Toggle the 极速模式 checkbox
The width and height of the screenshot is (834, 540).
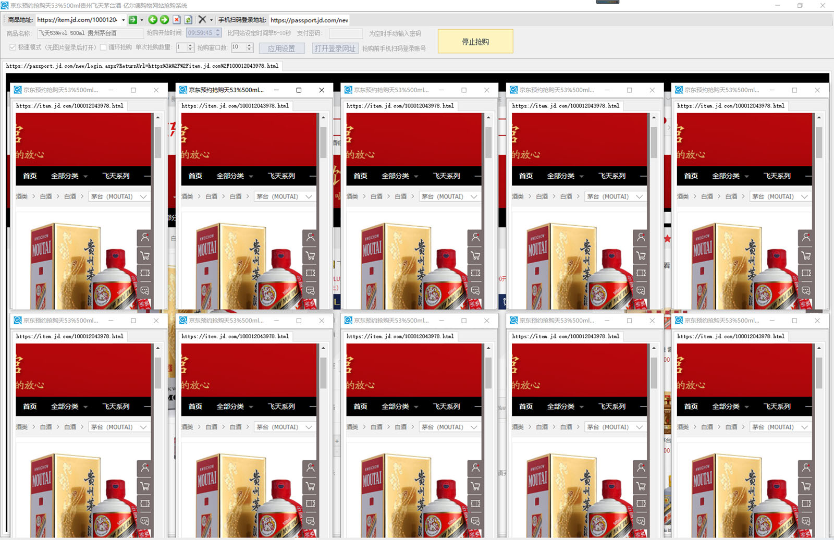click(13, 47)
